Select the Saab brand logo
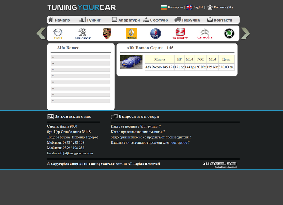The width and height of the screenshot is (283, 205). coord(155,33)
